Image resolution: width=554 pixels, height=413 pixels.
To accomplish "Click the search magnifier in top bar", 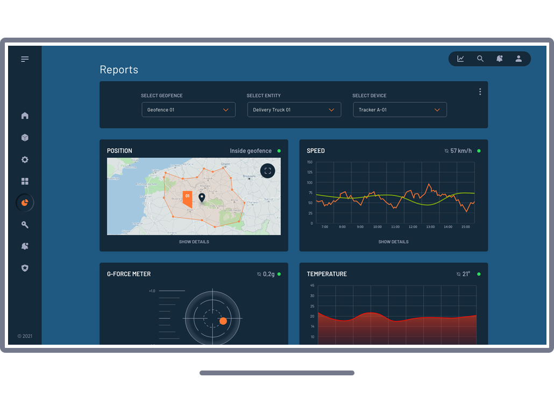I will [x=480, y=59].
